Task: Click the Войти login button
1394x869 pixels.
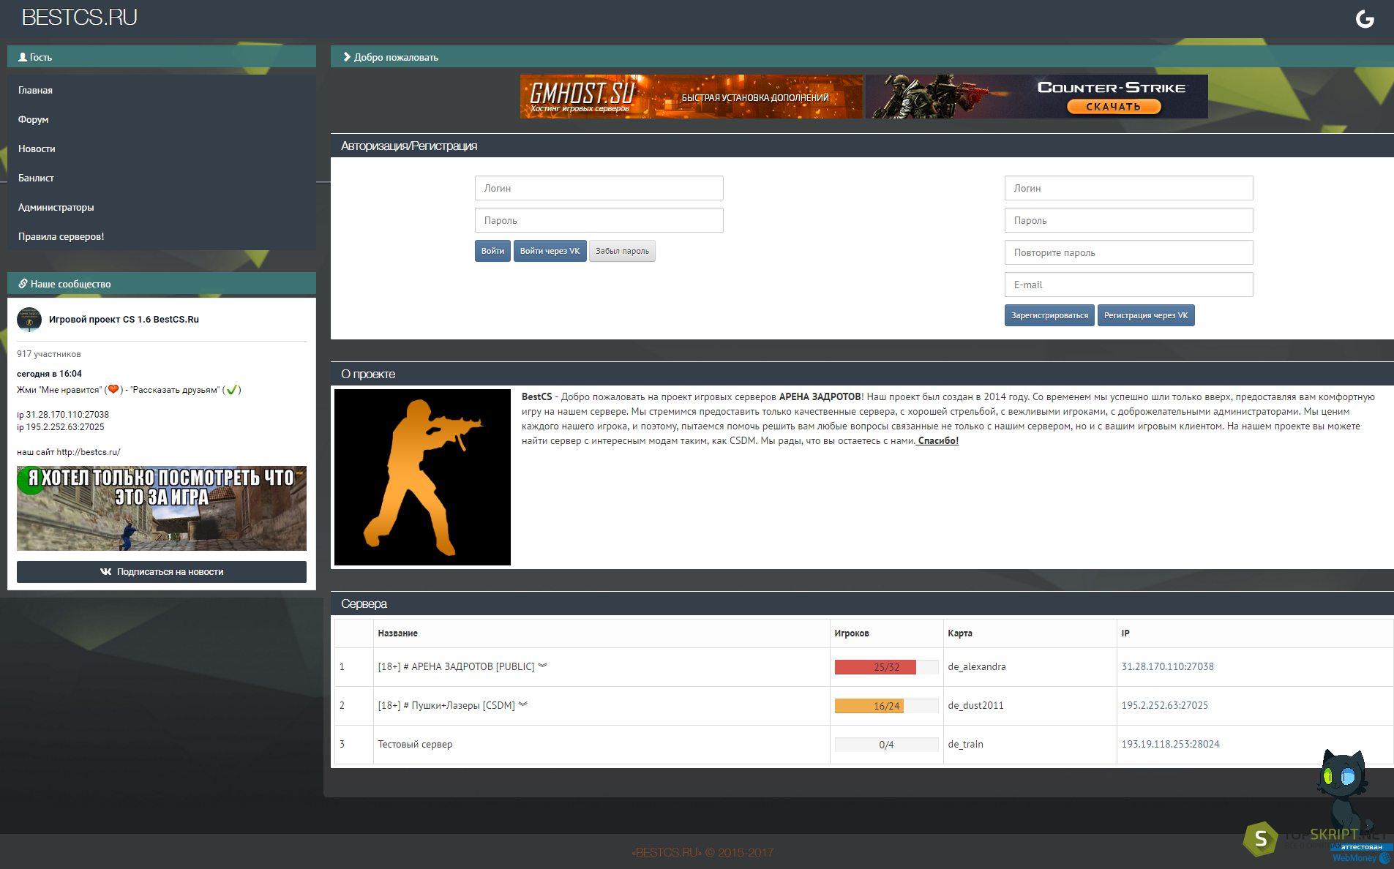Action: [x=492, y=251]
